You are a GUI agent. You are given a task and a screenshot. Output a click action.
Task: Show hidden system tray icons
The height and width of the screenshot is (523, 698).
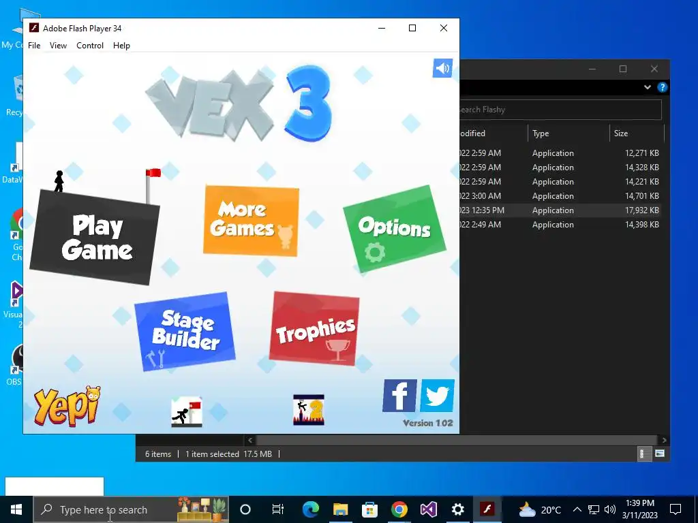577,509
